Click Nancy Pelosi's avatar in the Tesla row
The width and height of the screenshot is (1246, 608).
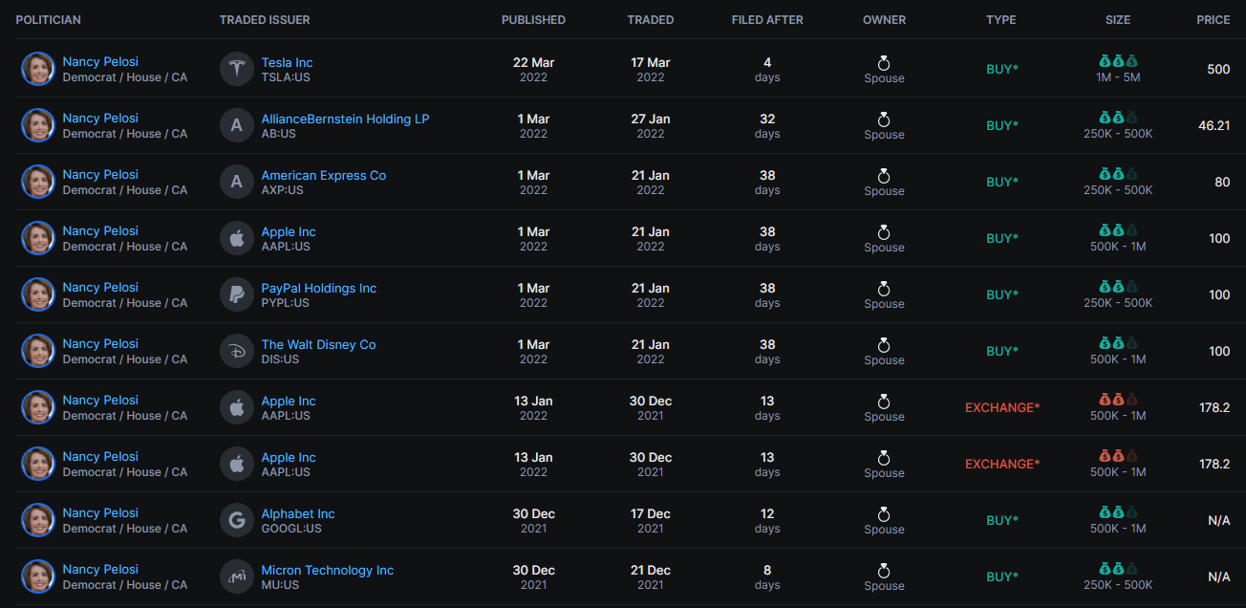click(x=38, y=69)
